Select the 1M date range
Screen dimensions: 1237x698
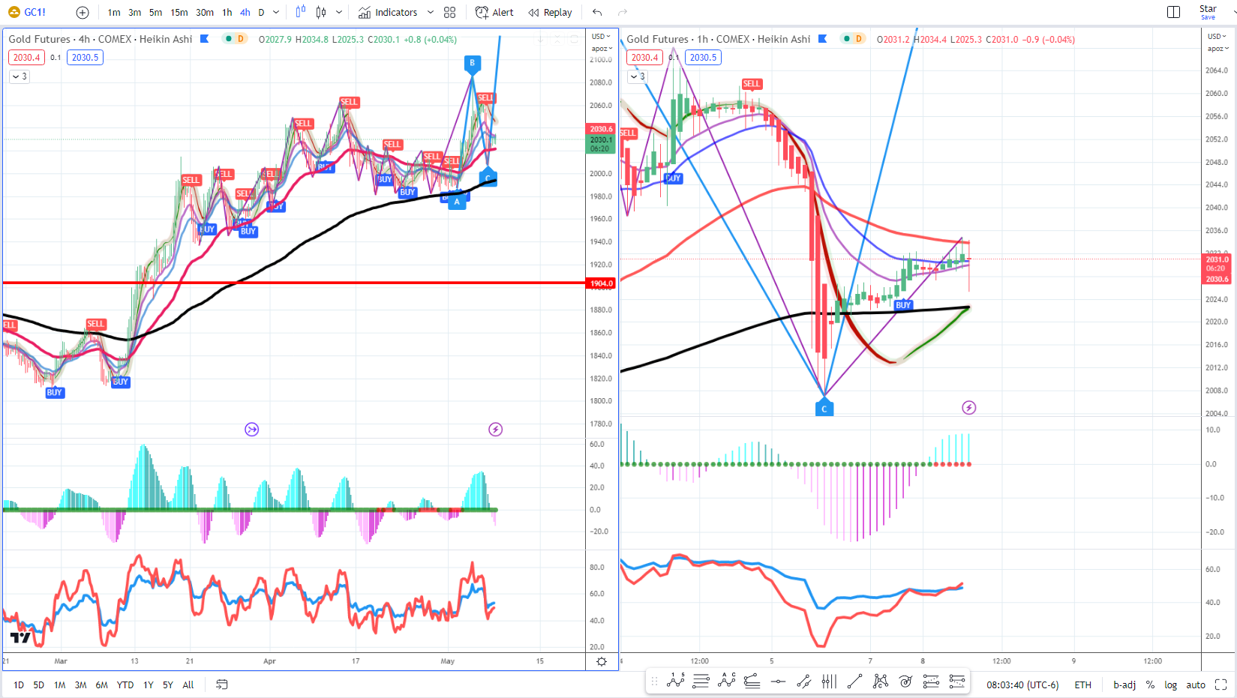click(60, 685)
